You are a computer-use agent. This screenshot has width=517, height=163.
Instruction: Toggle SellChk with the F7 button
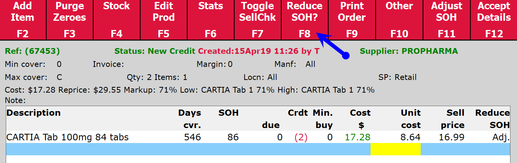pyautogui.click(x=258, y=20)
